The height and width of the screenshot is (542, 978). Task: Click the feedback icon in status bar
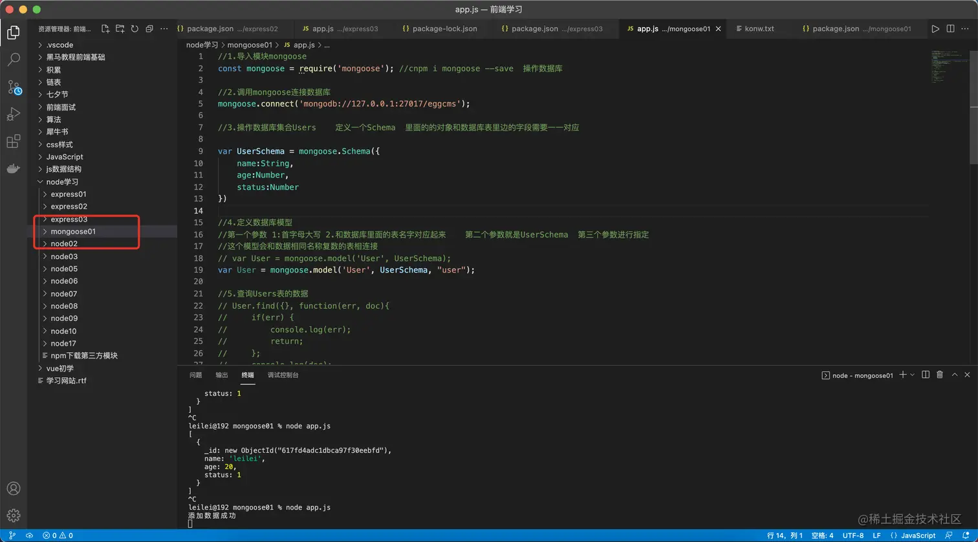tap(949, 536)
